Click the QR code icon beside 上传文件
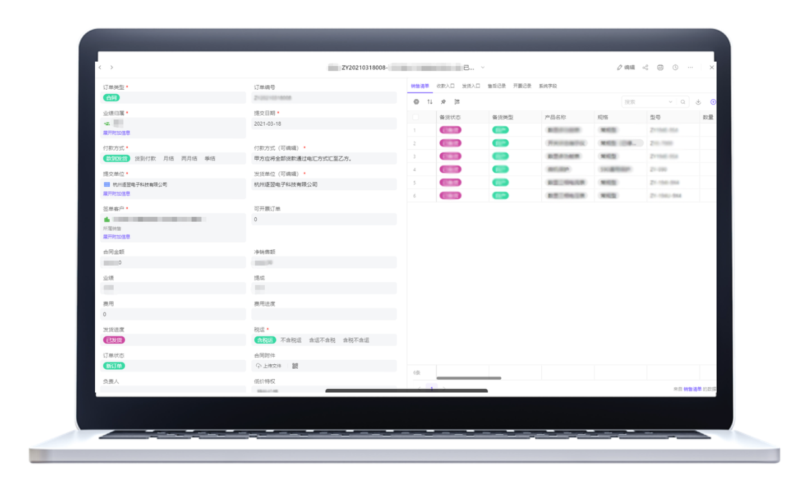Viewport: 809px width, 490px height. (295, 366)
